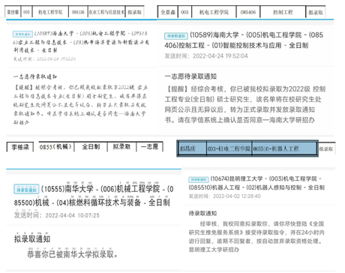The image size is (345, 273).
Task: Select the 085406 code cell
Action: 248,12
